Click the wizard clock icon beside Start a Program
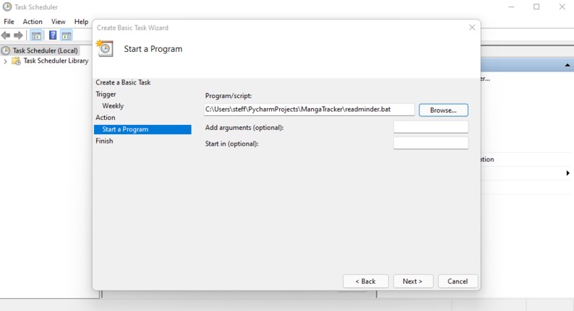 pos(105,48)
